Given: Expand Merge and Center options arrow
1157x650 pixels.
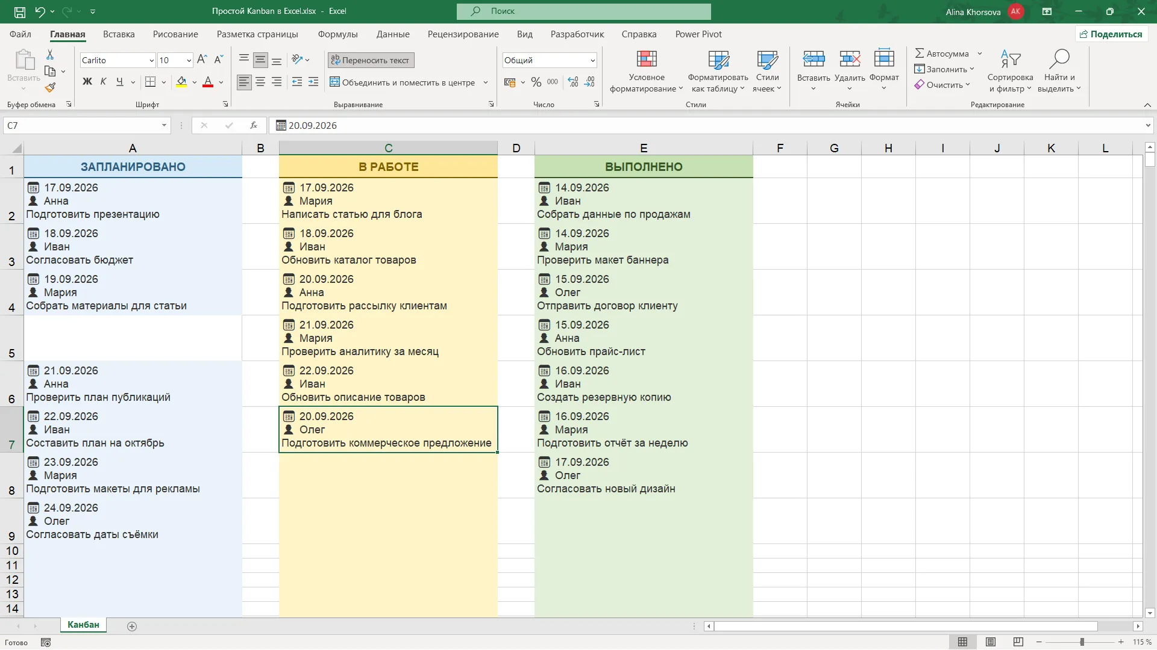Looking at the screenshot, I should pyautogui.click(x=485, y=82).
